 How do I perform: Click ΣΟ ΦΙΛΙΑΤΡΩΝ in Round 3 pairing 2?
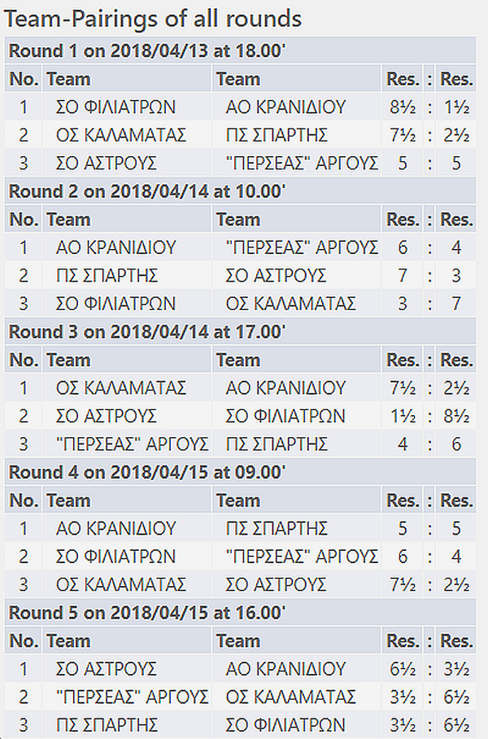[x=285, y=416]
